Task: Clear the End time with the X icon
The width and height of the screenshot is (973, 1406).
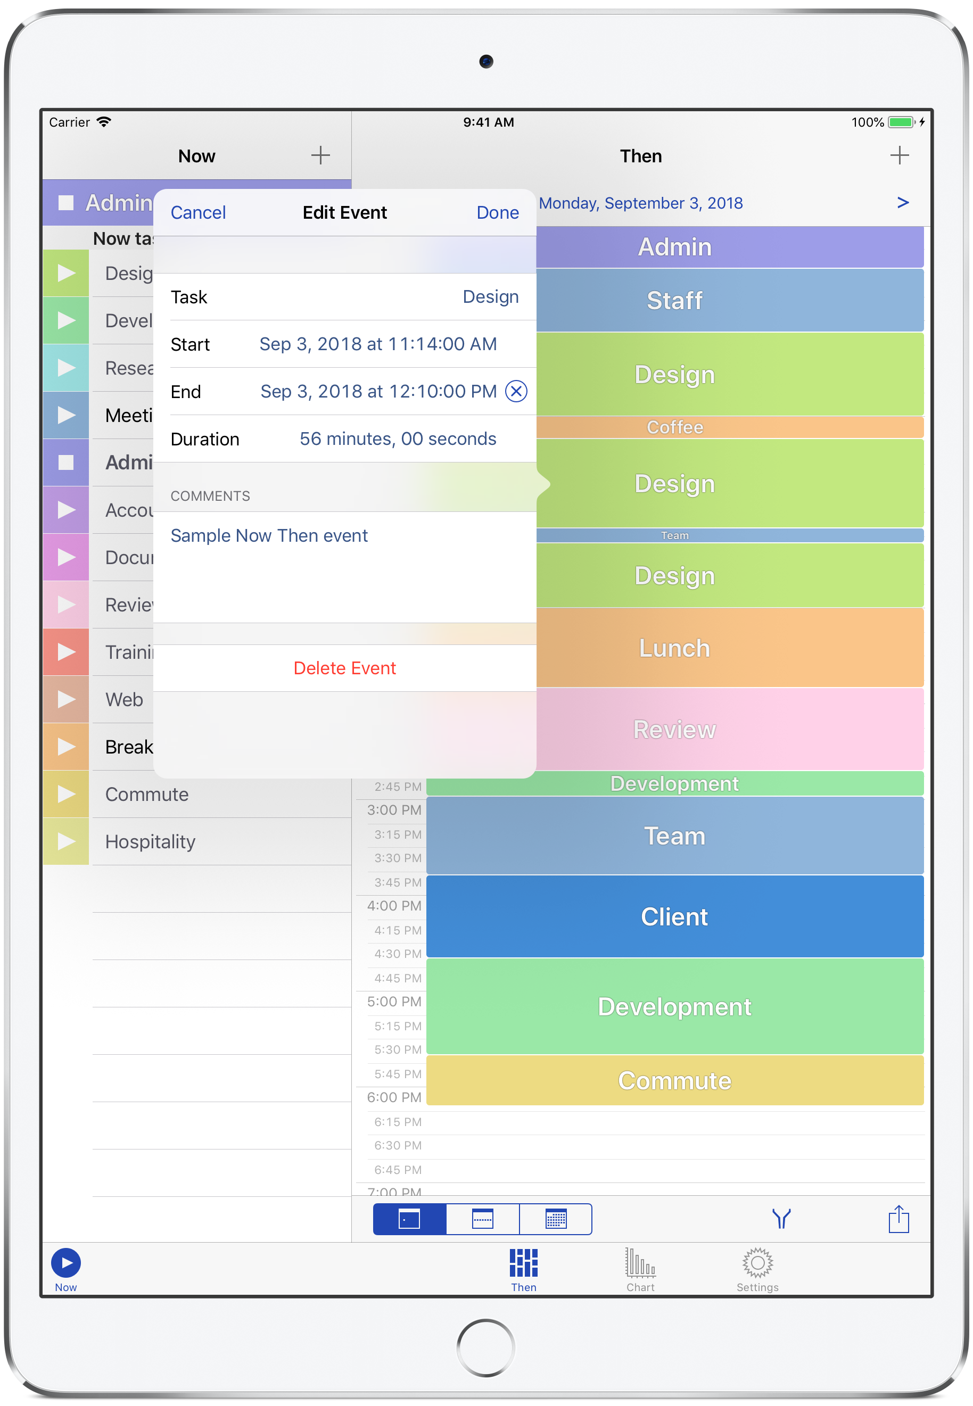Action: 516,391
